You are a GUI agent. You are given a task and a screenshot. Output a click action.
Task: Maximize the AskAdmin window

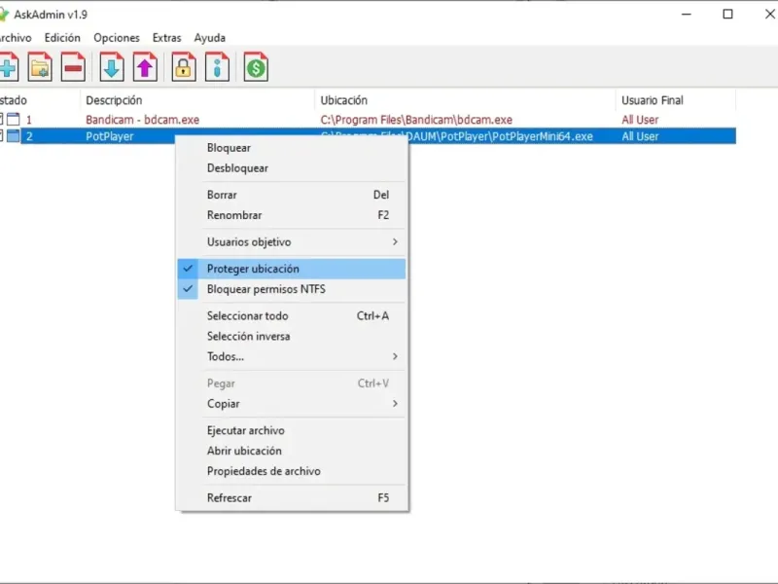coord(727,15)
